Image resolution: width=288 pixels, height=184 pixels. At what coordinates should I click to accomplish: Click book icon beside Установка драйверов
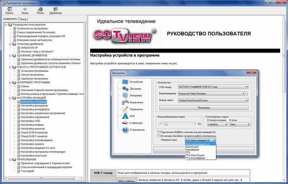click(14, 44)
